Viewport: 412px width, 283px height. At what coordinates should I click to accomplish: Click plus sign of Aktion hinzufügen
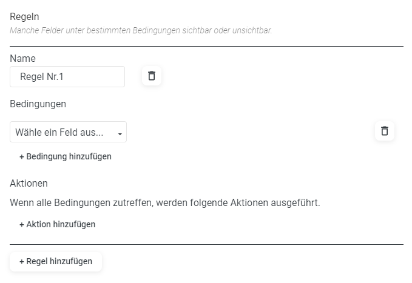click(22, 225)
